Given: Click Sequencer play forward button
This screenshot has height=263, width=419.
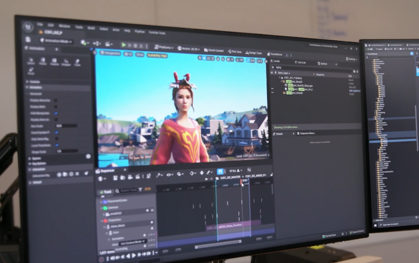Looking at the screenshot, I should point(134,256).
